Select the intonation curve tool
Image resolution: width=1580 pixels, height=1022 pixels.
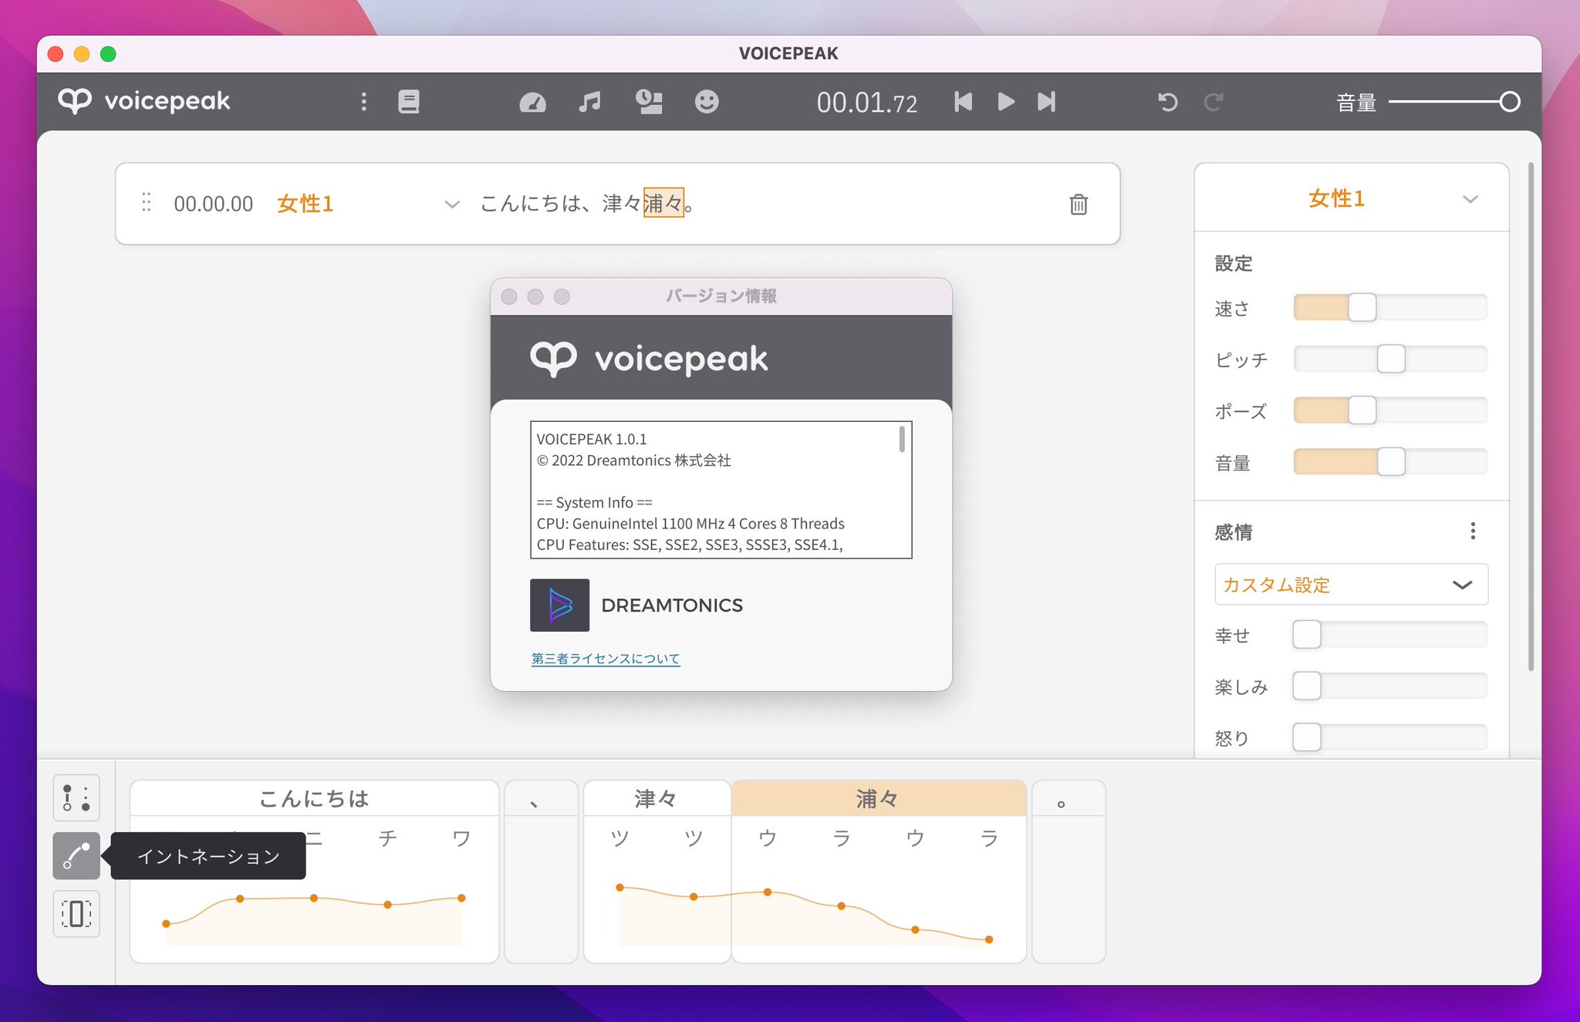pos(76,855)
